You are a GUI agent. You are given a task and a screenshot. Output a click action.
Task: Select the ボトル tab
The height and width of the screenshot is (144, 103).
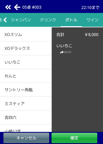(71, 20)
